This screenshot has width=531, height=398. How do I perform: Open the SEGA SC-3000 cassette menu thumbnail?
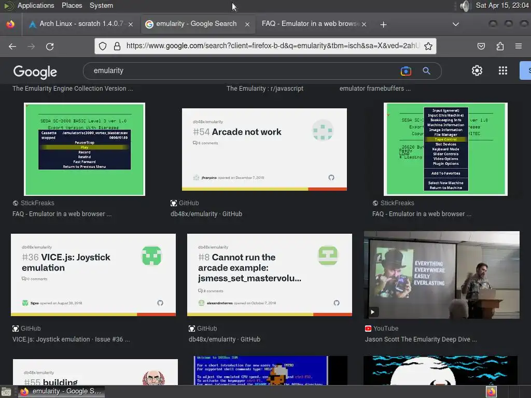click(85, 149)
